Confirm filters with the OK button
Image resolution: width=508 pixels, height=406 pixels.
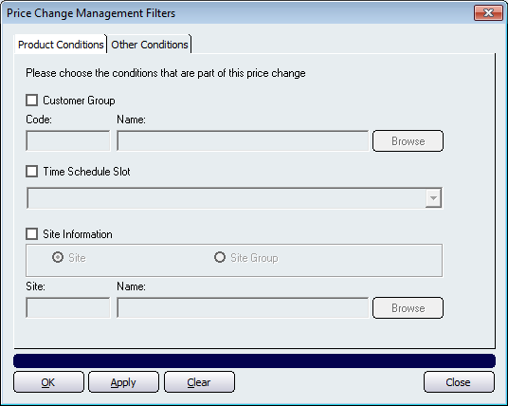(x=48, y=382)
